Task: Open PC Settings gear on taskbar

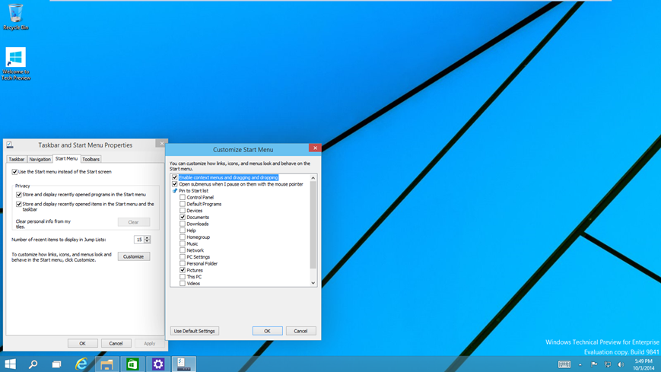Action: pos(158,364)
